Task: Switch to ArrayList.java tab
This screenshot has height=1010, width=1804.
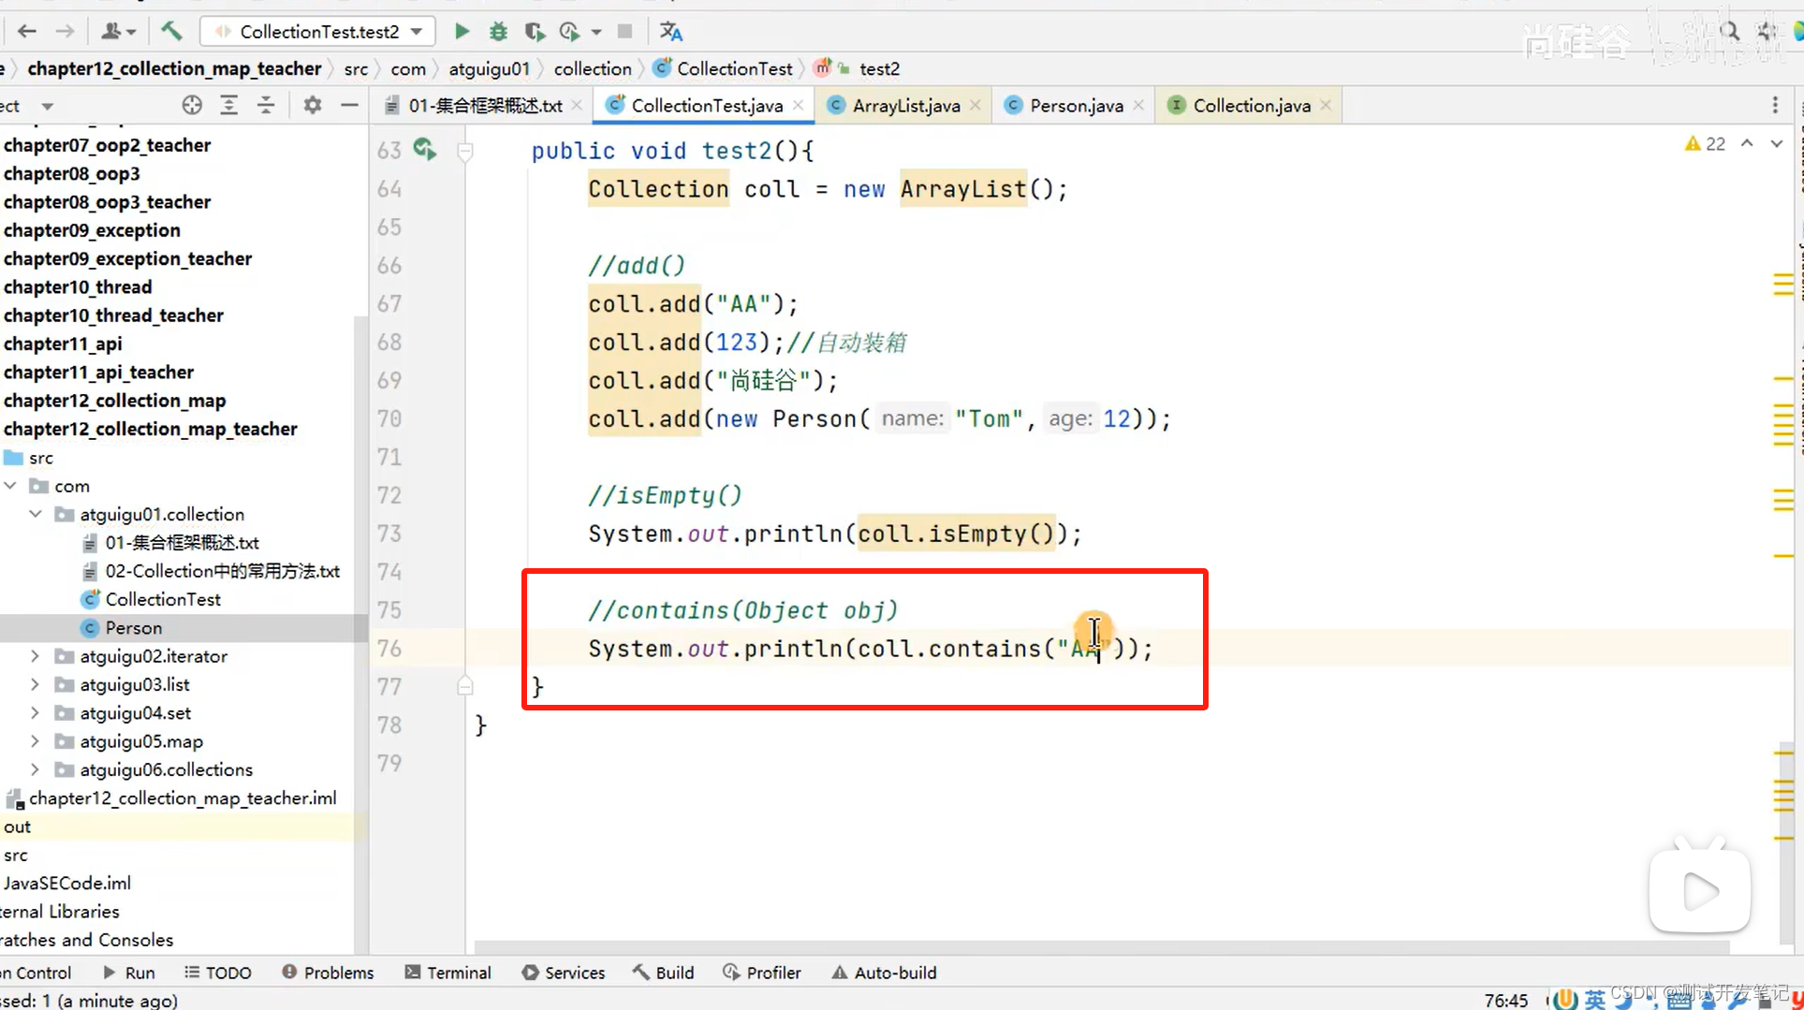Action: [x=905, y=105]
